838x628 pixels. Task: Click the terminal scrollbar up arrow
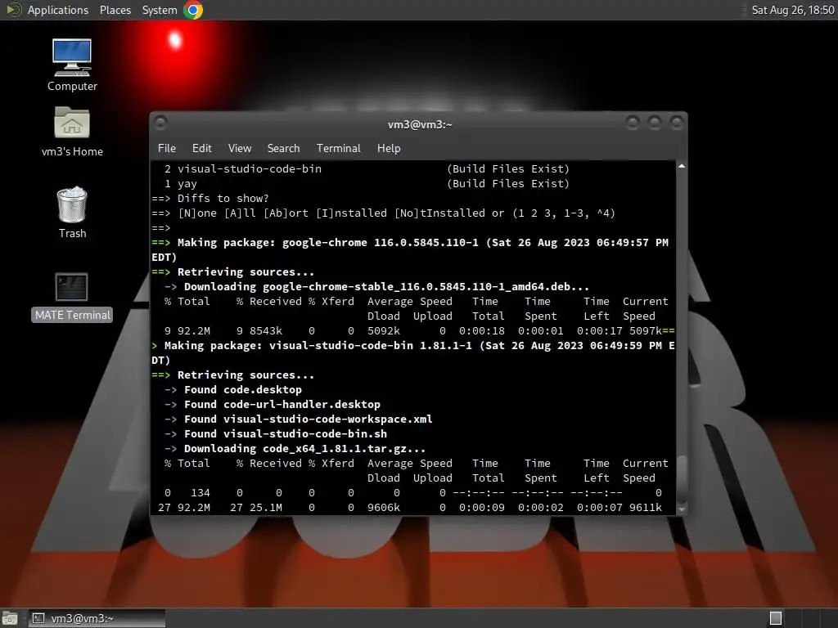point(682,167)
